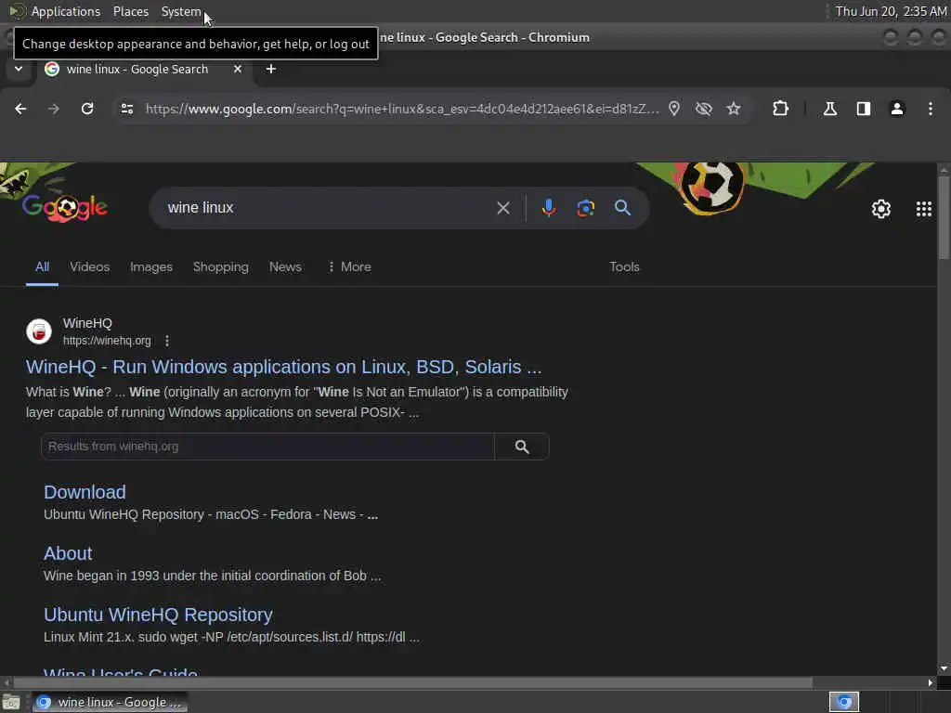Open Google apps grid
Viewport: 951px width, 713px height.
[x=924, y=209]
